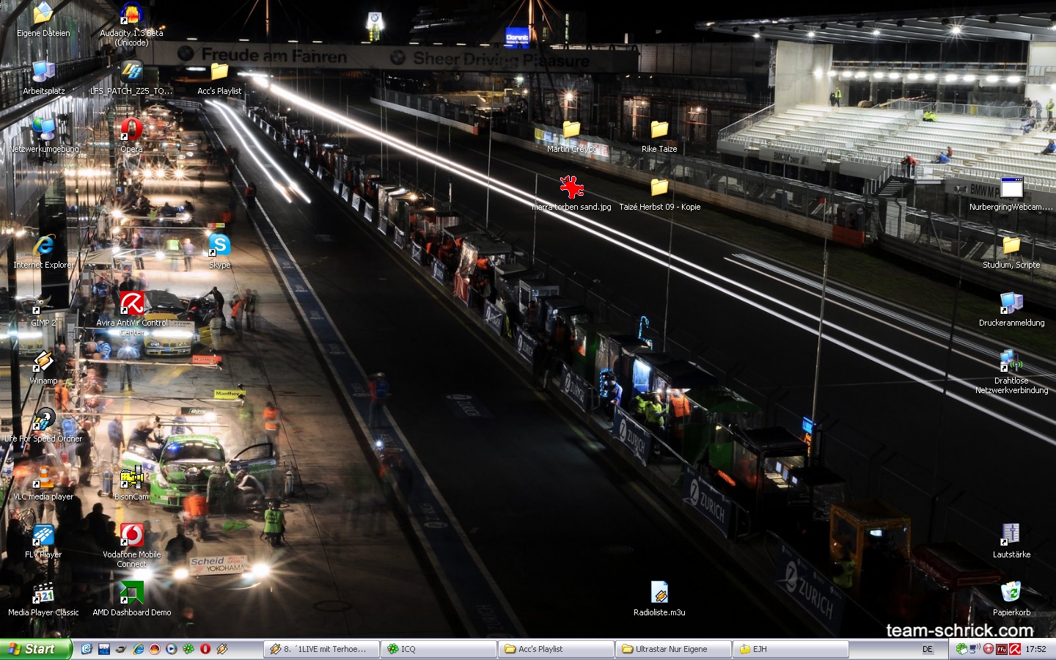1056x660 pixels.
Task: Launch GIMP from the quick launch bar
Action: point(120,649)
